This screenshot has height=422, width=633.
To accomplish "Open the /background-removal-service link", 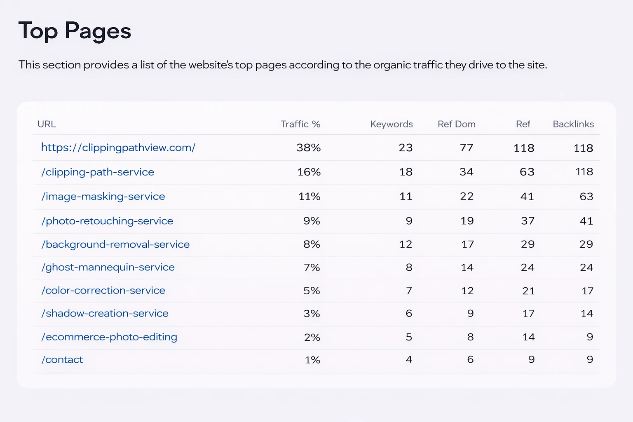I will [x=115, y=244].
